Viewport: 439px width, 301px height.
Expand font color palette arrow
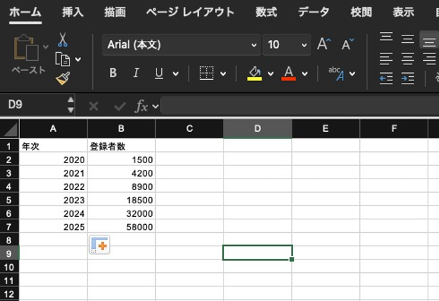tap(304, 74)
